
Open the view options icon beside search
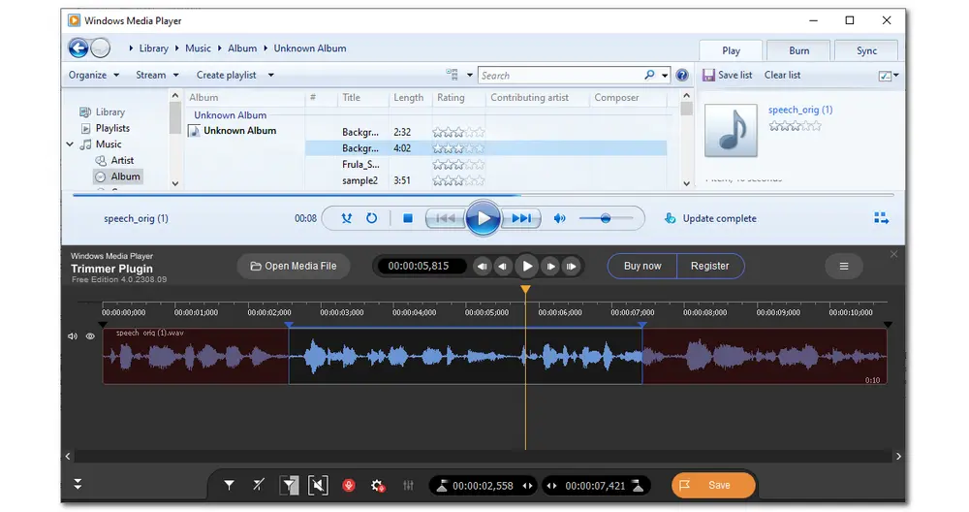coord(453,75)
